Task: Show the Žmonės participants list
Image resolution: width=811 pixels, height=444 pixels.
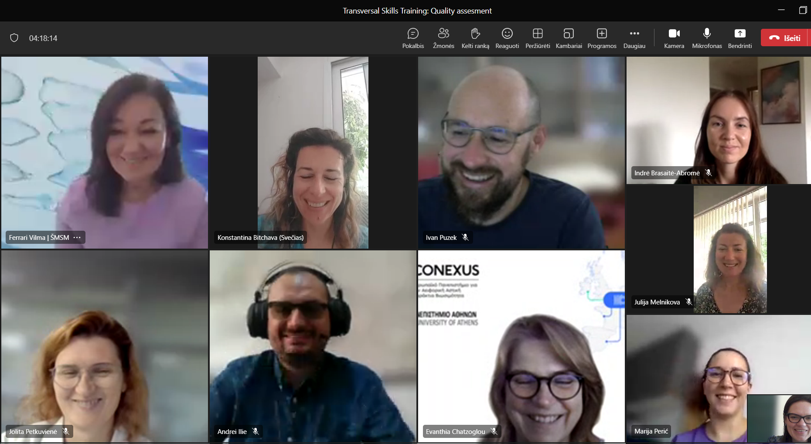Action: tap(443, 38)
